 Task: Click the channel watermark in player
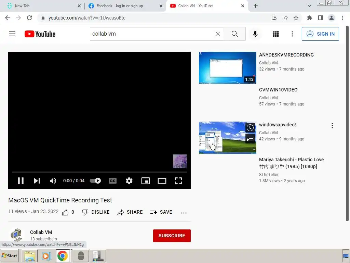(180, 161)
